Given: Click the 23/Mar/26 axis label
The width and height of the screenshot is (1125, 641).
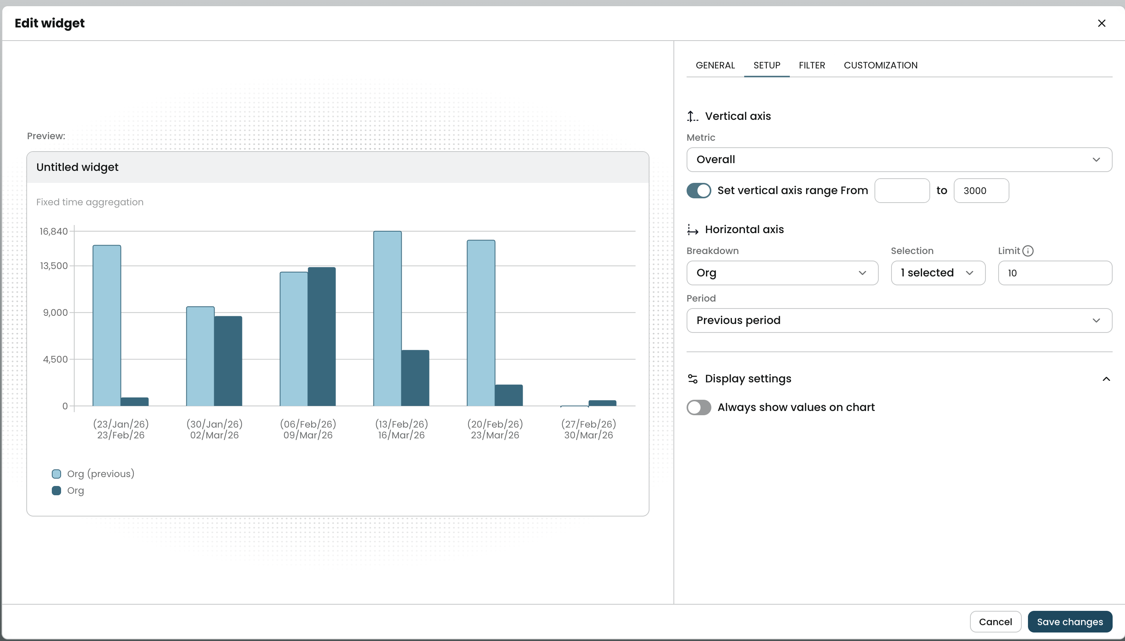Looking at the screenshot, I should (x=495, y=435).
